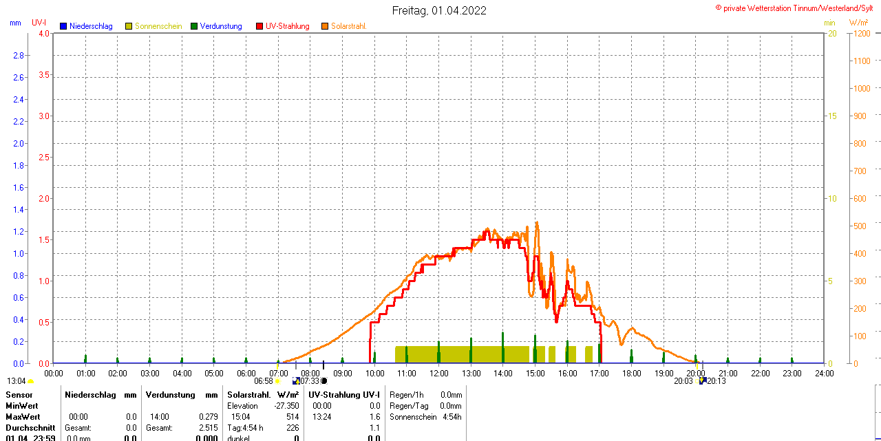The image size is (881, 441).
Task: Click the moon icon beside 20:13
Action: coord(702,380)
